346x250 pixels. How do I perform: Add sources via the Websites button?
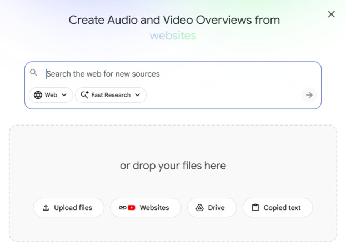click(146, 208)
